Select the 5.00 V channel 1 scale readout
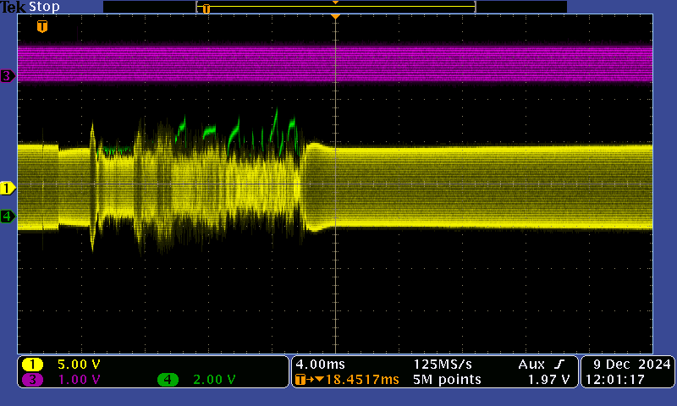677x406 pixels. pyautogui.click(x=78, y=365)
